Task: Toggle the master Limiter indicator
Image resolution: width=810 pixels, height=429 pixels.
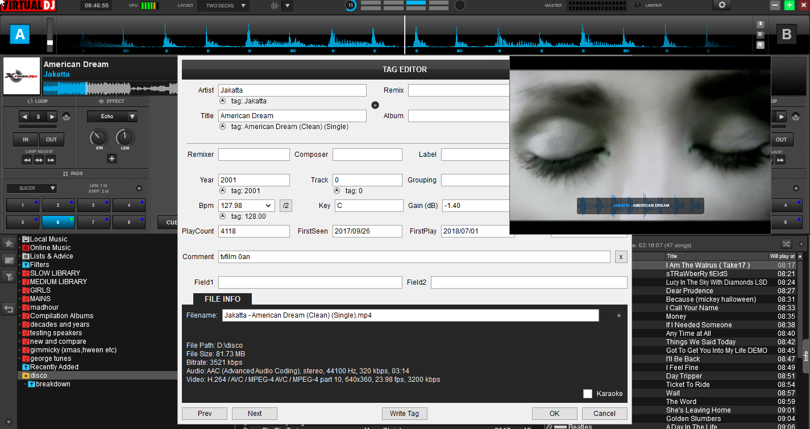Action: [x=638, y=5]
